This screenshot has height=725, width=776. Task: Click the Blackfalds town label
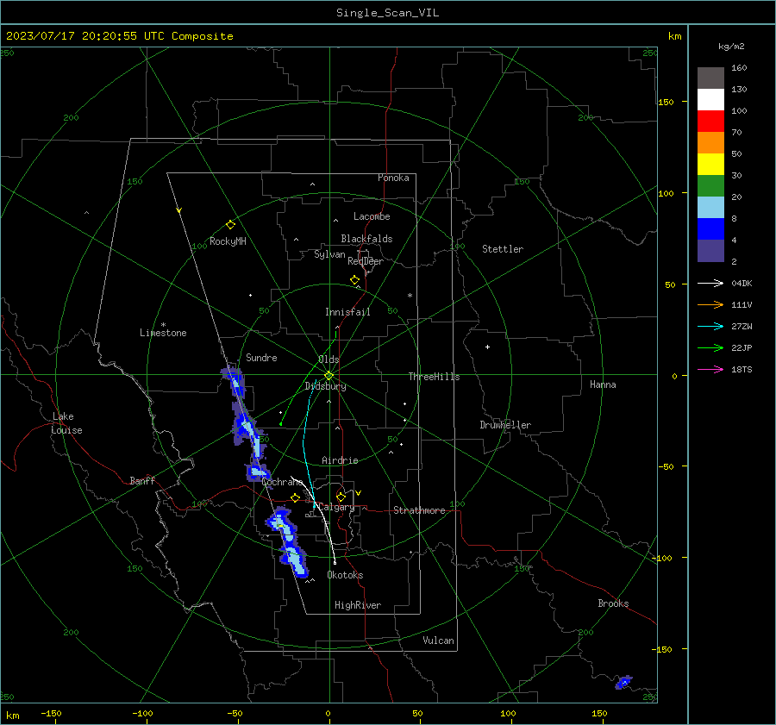pos(366,239)
